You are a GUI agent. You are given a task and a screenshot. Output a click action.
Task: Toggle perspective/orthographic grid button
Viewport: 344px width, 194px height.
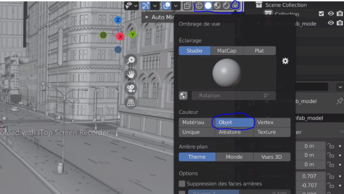131,102
